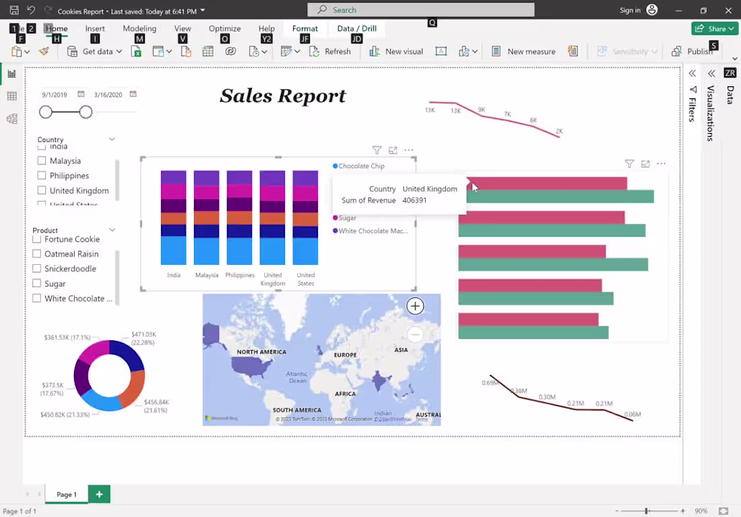Check the Oatmeal Raisin product checkbox
Viewport: 741px width, 517px height.
(x=36, y=253)
